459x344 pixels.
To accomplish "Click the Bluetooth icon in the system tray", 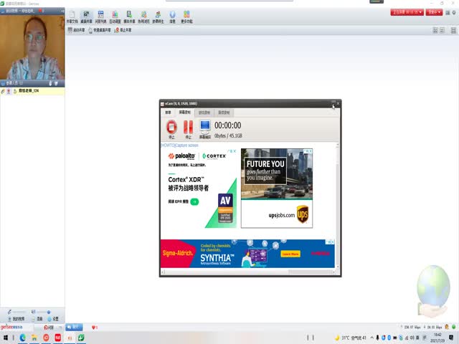I will pyautogui.click(x=389, y=338).
